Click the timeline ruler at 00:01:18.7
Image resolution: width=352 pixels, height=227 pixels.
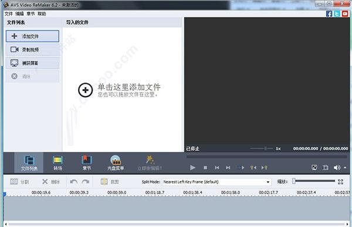pyautogui.click(x=155, y=192)
